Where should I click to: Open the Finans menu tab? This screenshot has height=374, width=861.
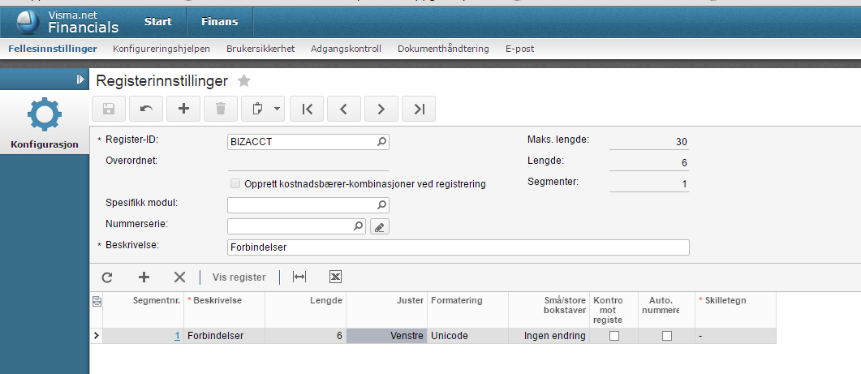[220, 22]
